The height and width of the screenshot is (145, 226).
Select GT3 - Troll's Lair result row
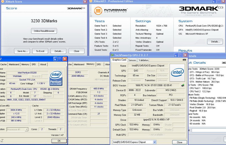point(203,79)
